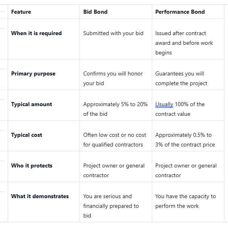Image resolution: width=228 pixels, height=226 pixels.
Task: Click row handle beside Typical amount
Action: point(2,100)
